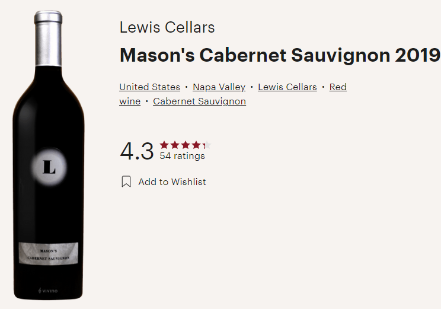Click the round L emblem on bottle
441x309 pixels.
click(49, 167)
